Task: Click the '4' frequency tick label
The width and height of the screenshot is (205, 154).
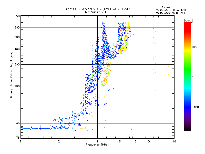Action: coord(97,141)
